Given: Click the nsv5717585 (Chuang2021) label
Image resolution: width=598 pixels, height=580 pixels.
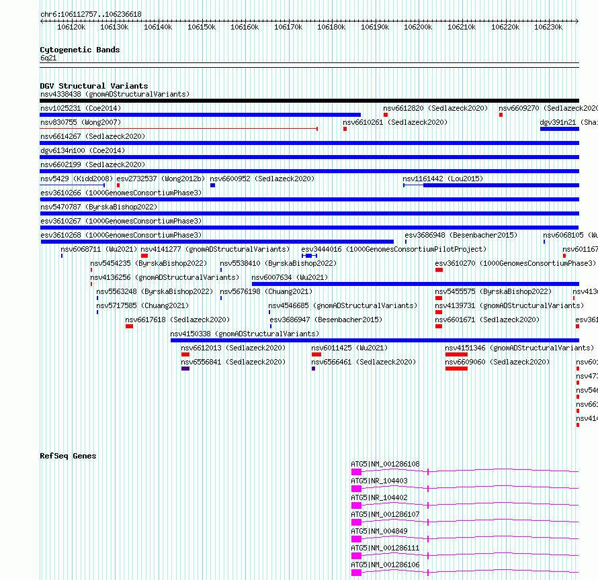Looking at the screenshot, I should coord(142,305).
